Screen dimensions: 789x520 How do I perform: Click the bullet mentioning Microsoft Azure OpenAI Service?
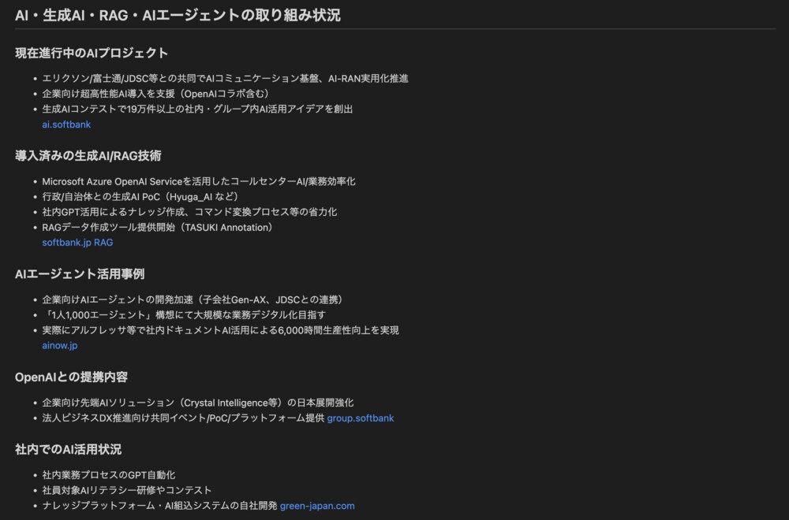199,181
